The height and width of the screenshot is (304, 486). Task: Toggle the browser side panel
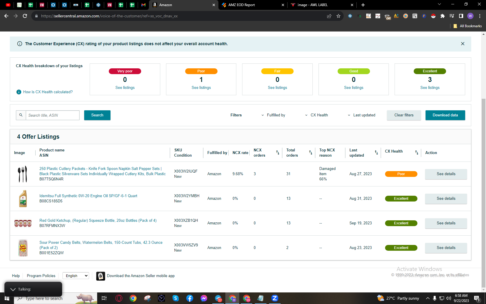(461, 16)
